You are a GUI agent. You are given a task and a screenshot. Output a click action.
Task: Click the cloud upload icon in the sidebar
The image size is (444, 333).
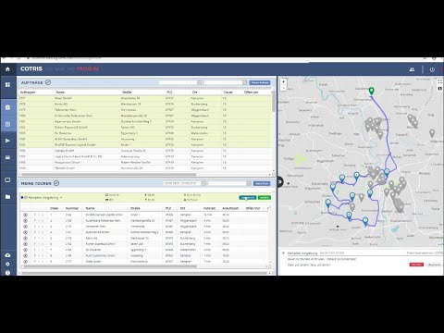click(7, 255)
